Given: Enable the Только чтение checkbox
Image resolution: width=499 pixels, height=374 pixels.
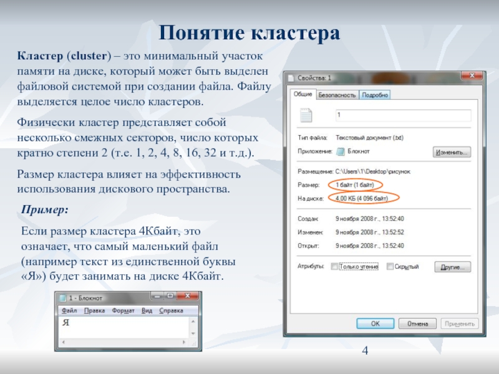Looking at the screenshot, I should coord(334,267).
